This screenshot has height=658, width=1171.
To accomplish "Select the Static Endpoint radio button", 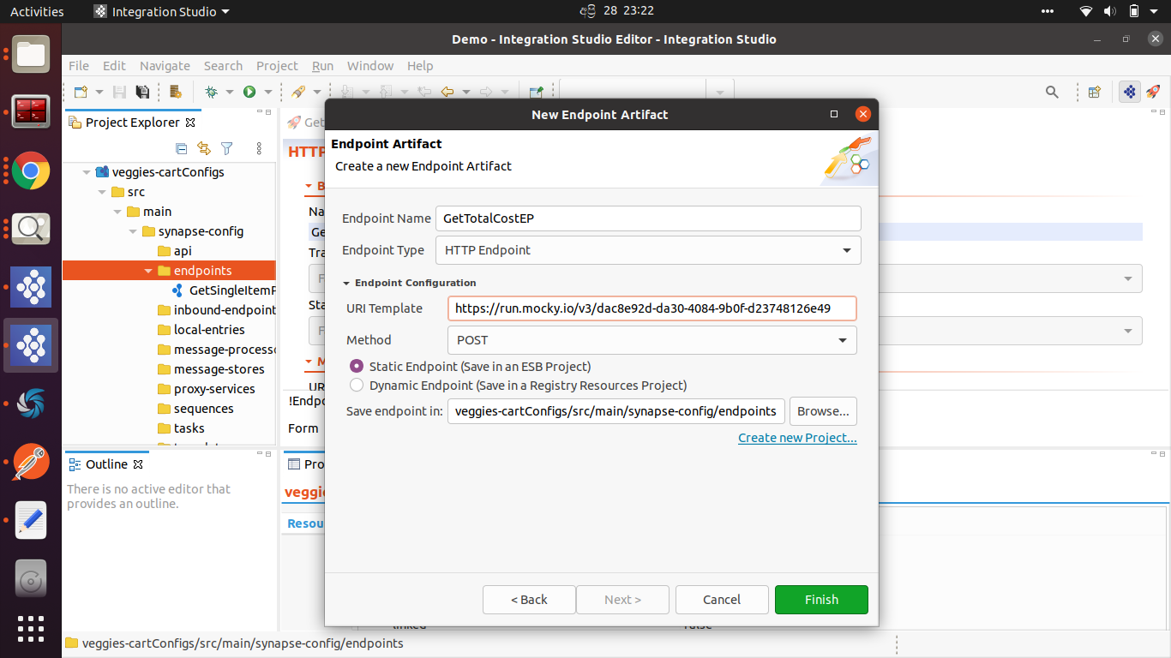I will point(357,366).
